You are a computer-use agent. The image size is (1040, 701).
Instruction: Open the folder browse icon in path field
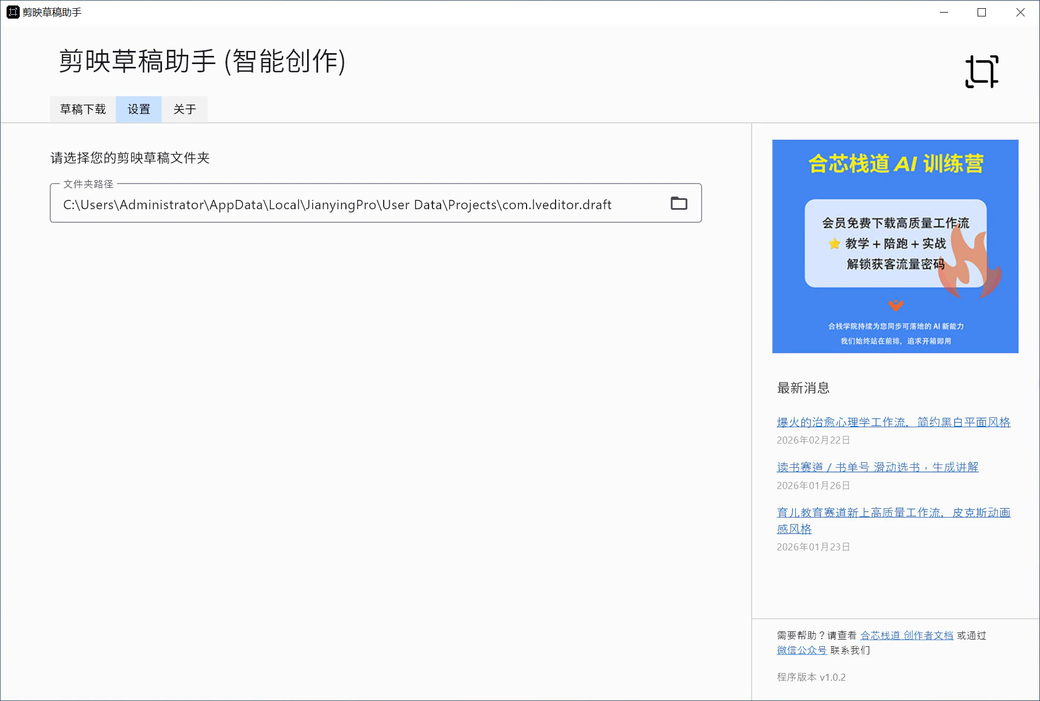coord(679,203)
